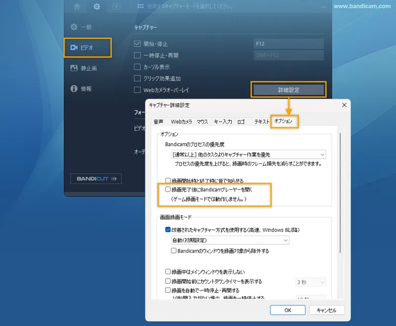Screen dimensions: 396x326
Task: Click the Shift+F12 hotkey field
Action: coord(289,55)
